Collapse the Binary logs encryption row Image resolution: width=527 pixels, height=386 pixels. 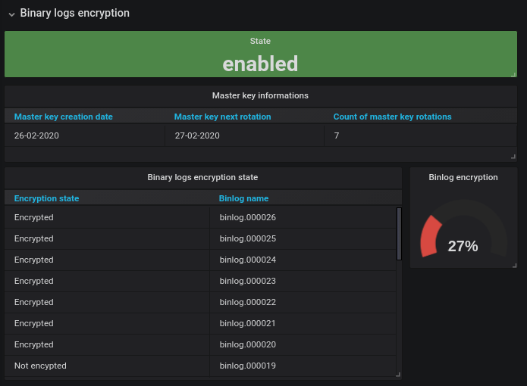(x=11, y=14)
